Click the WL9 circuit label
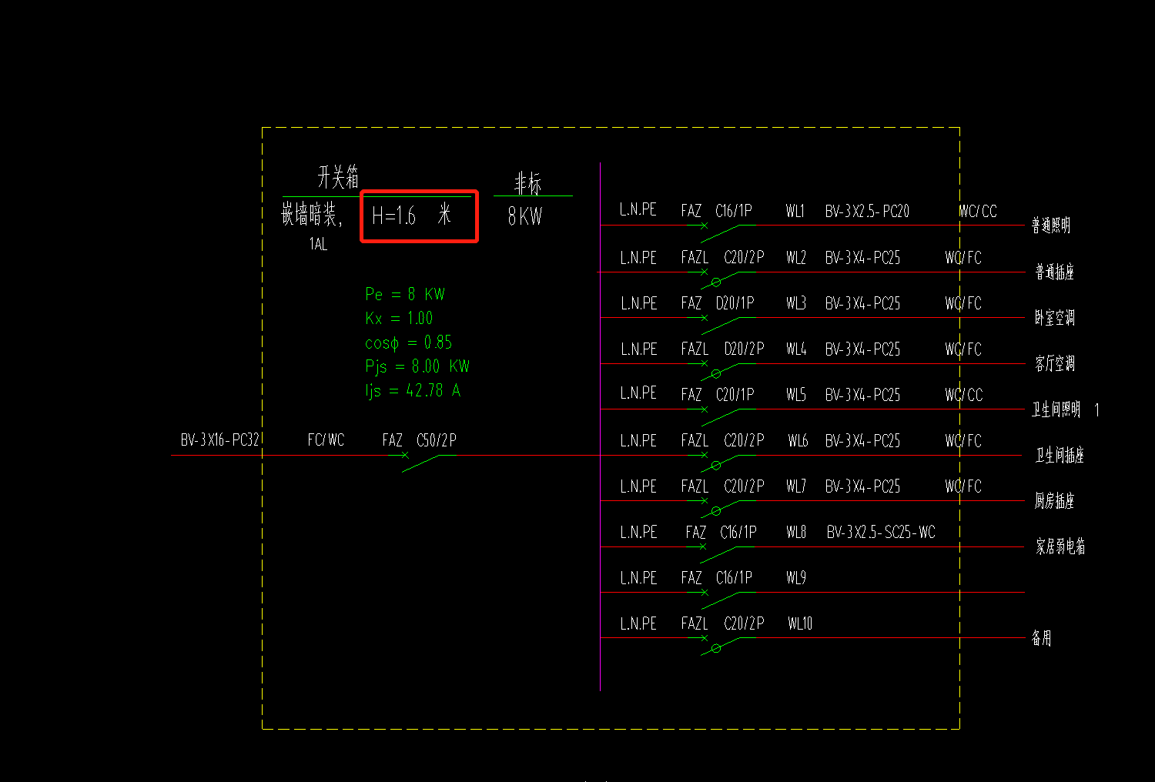The image size is (1155, 782). coord(796,578)
